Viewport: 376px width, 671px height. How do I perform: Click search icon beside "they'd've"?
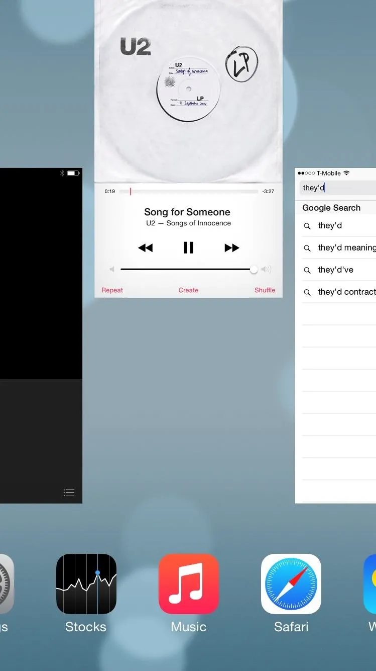coord(307,270)
